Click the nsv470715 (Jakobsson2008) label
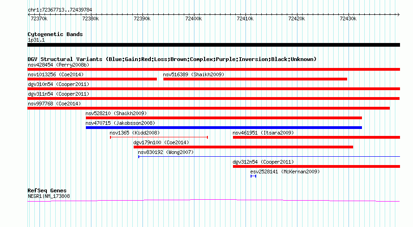This screenshot has width=413, height=227. (120, 123)
